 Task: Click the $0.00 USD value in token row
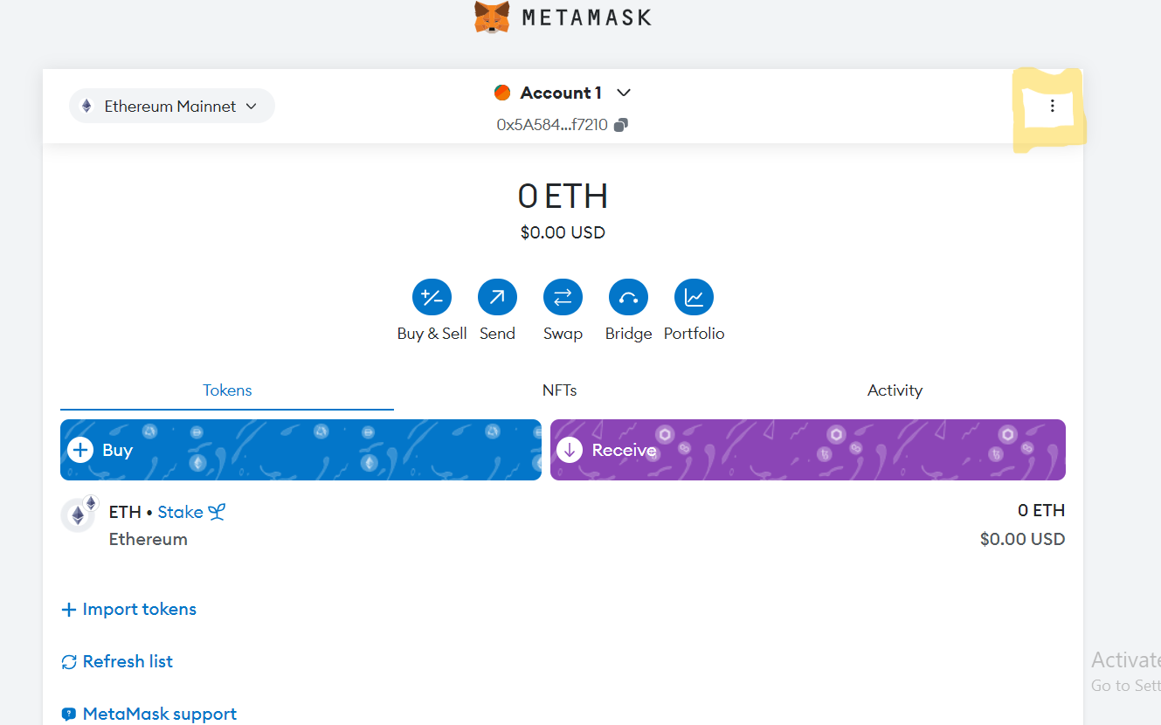click(1023, 539)
